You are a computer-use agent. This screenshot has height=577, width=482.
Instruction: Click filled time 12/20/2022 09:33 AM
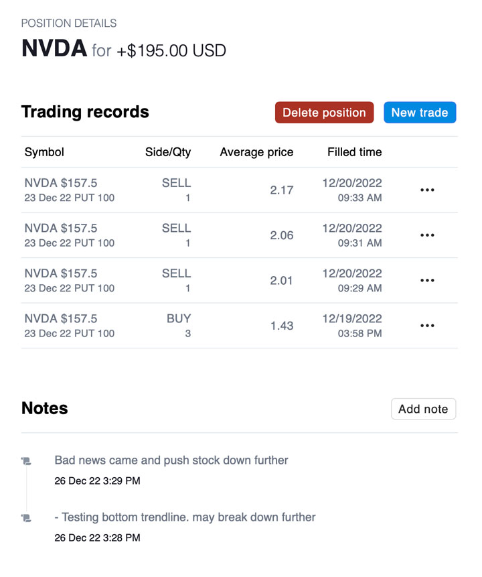352,190
